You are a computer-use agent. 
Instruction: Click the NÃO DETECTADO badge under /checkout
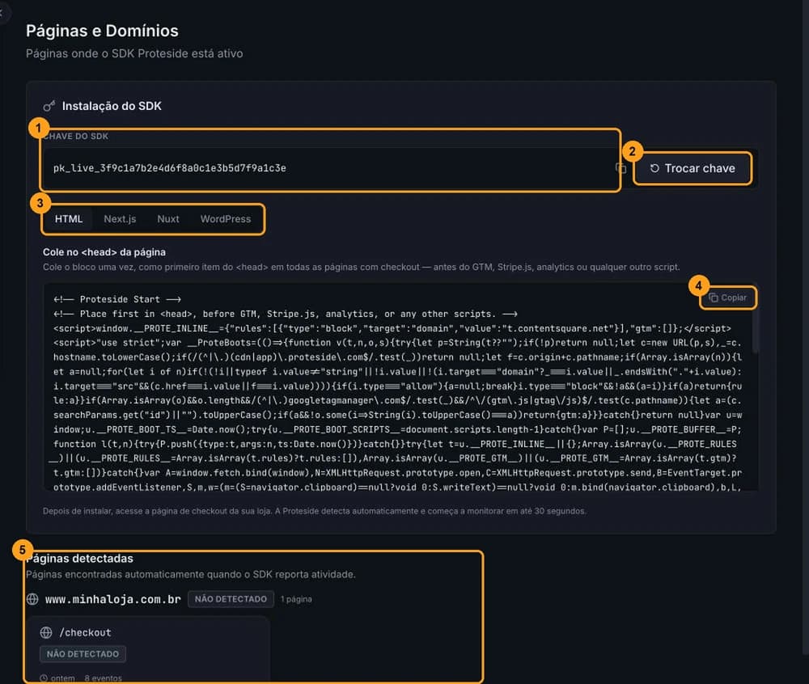tap(83, 653)
